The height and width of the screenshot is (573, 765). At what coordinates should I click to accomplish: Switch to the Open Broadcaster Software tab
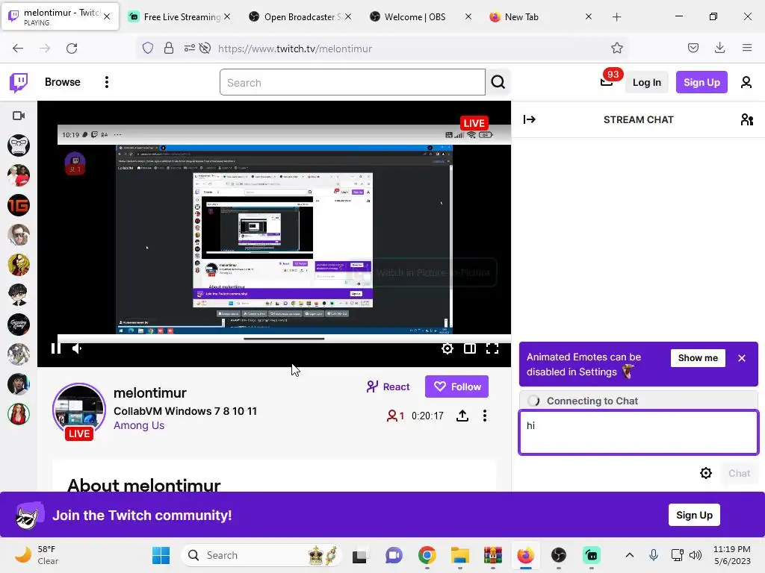(300, 16)
